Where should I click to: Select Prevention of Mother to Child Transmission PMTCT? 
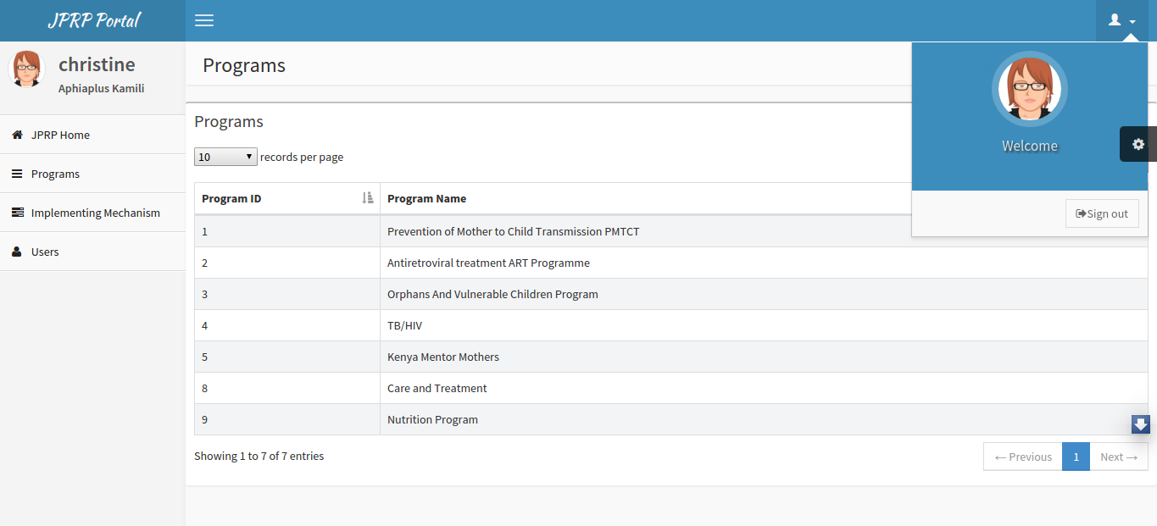tap(514, 231)
